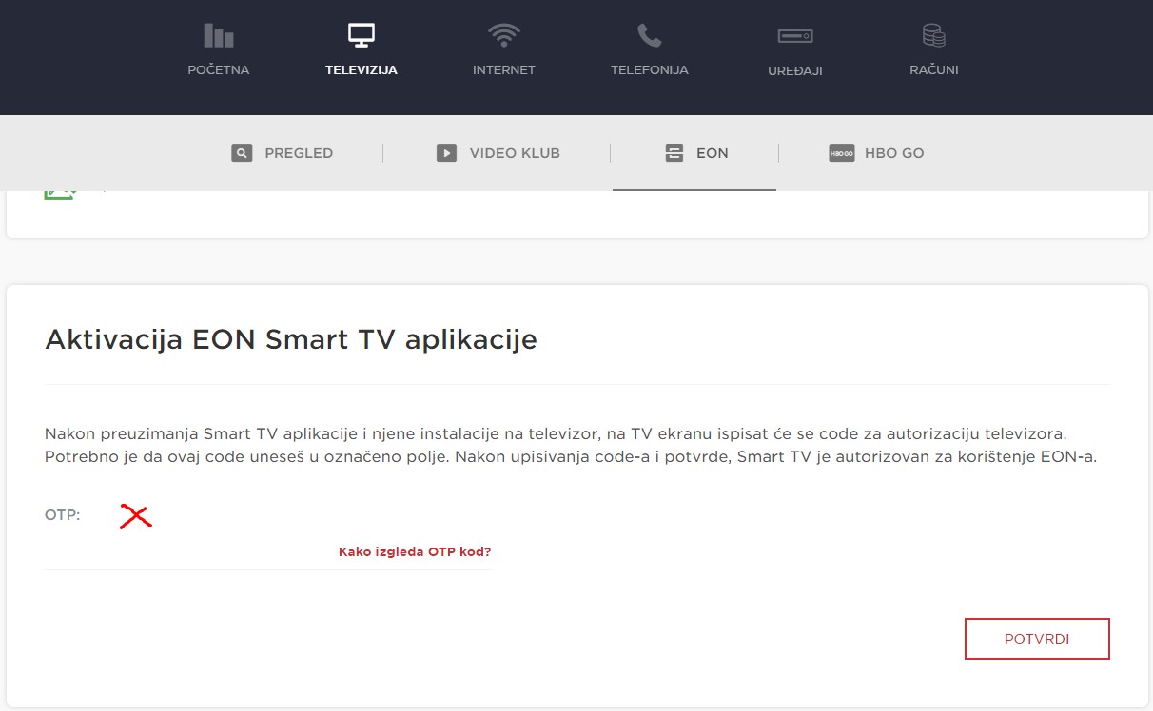Open the POČETNA menu label
This screenshot has height=711, width=1153.
coord(219,70)
